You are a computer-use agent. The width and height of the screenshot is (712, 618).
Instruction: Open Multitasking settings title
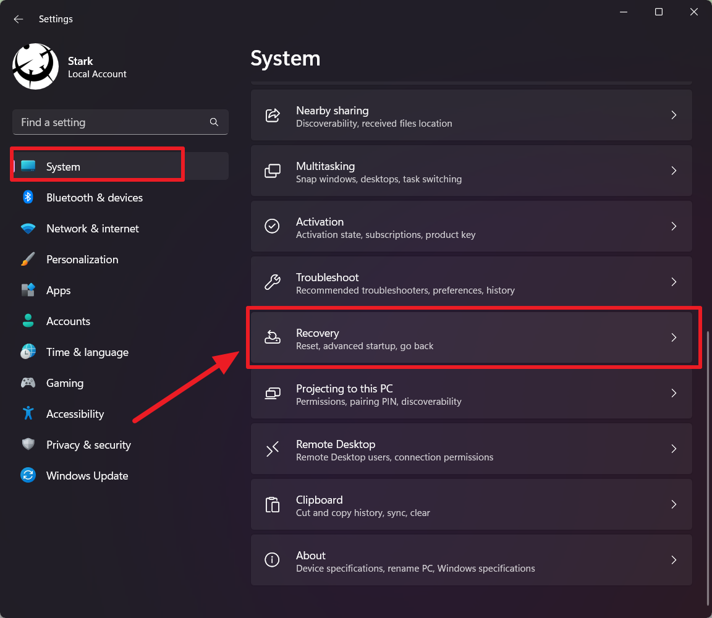[326, 166]
